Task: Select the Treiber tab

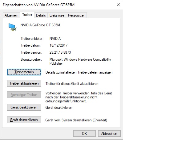Action: (x=27, y=15)
